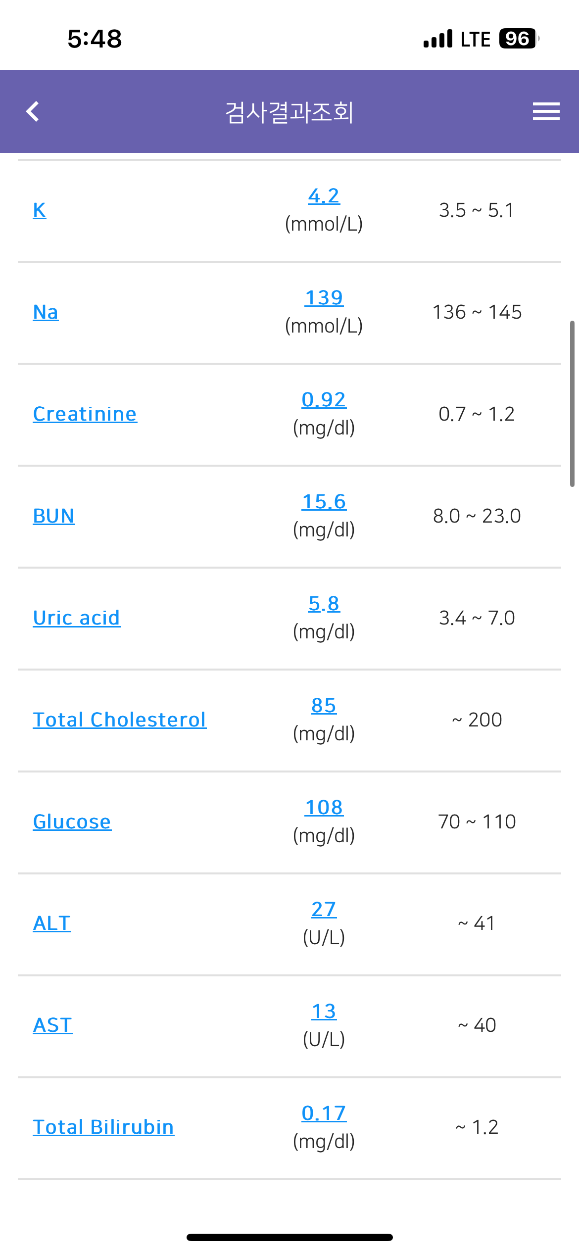
Task: Tap the back arrow icon
Action: point(33,111)
